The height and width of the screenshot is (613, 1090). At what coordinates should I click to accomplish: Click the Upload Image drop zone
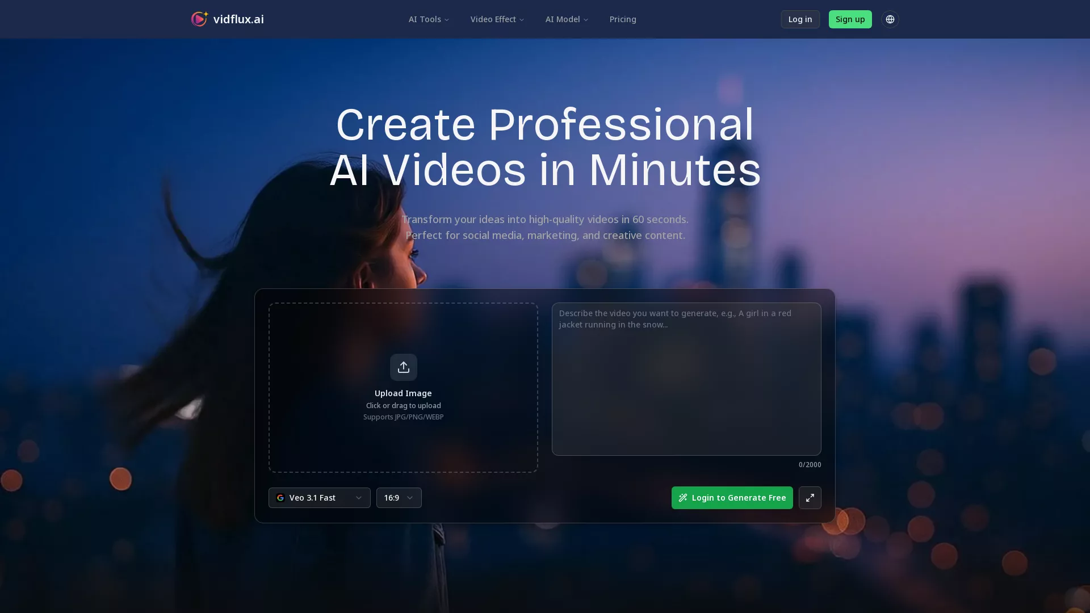pyautogui.click(x=403, y=388)
